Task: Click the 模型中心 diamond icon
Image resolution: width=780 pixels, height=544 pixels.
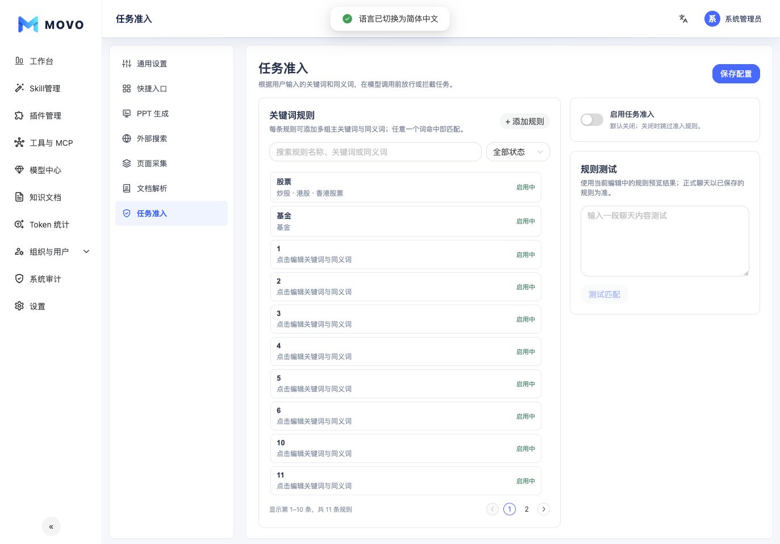Action: (19, 170)
